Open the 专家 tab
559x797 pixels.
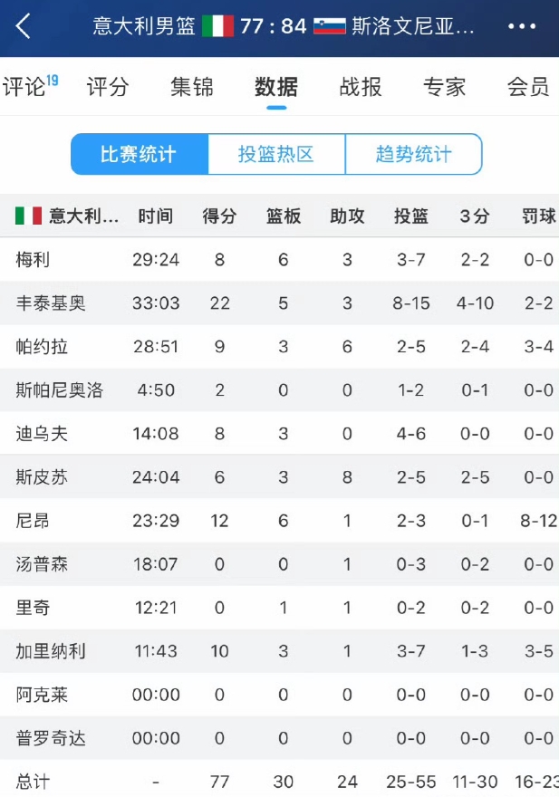pyautogui.click(x=445, y=87)
